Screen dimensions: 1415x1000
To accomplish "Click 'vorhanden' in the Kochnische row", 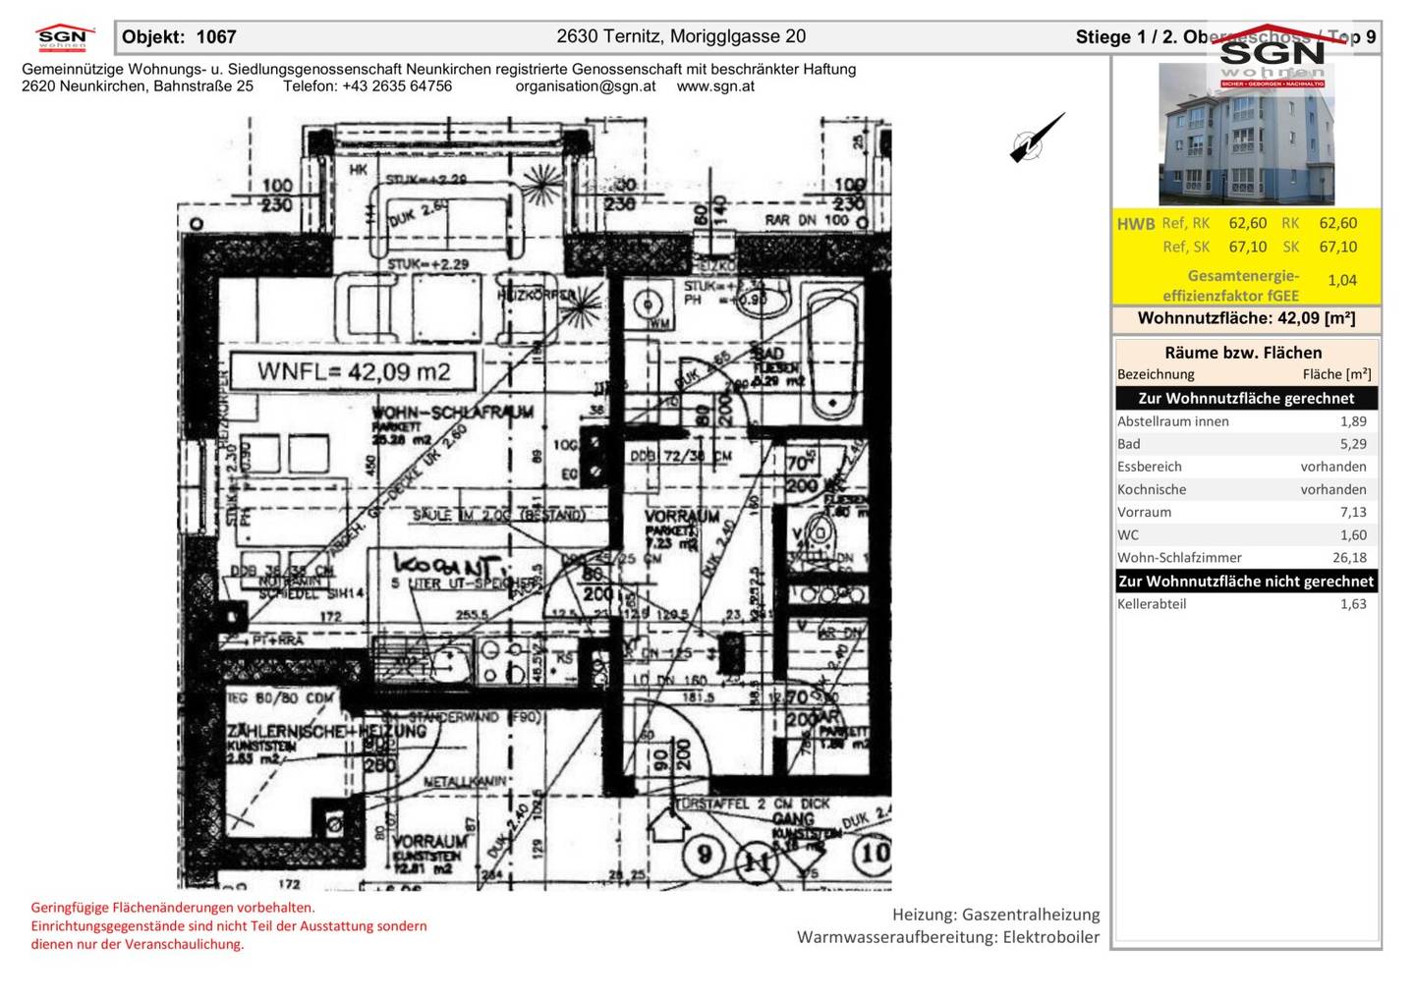I will point(1333,489).
